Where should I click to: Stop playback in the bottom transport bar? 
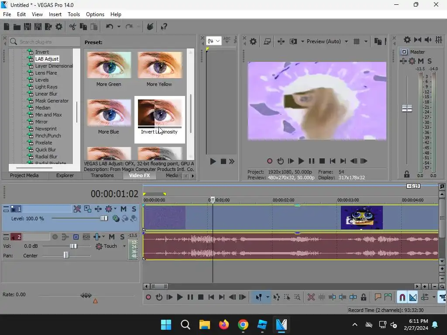tap(201, 297)
